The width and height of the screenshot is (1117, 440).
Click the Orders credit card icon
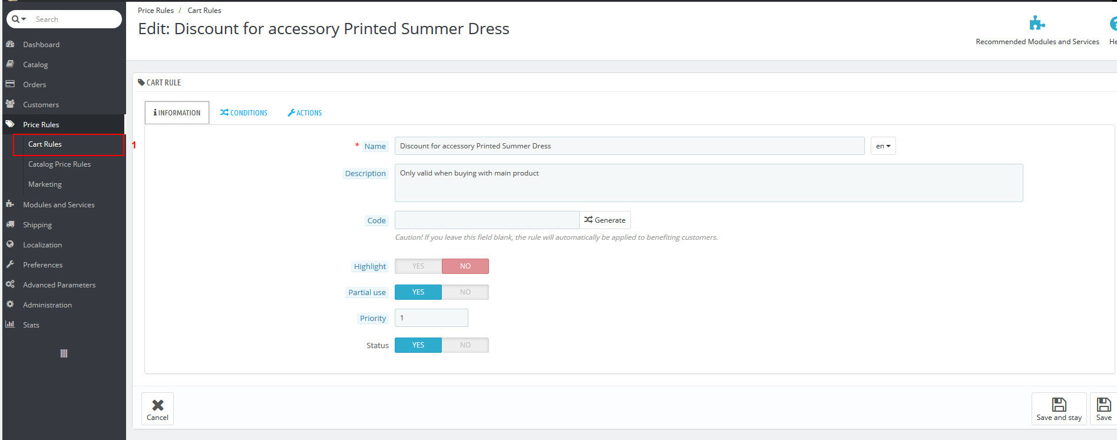click(10, 84)
